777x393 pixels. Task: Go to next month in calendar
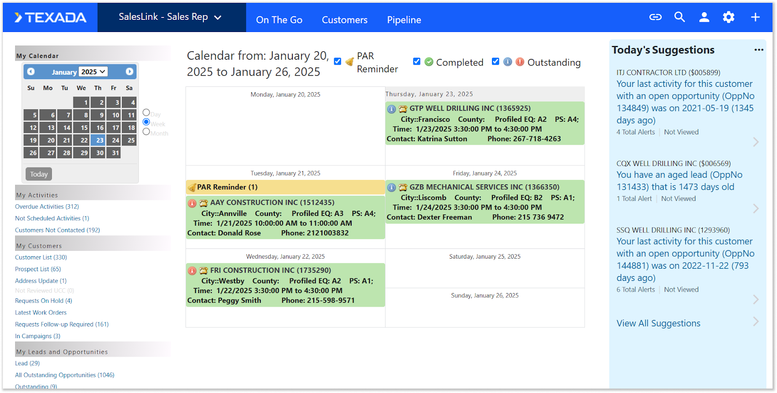click(x=129, y=72)
